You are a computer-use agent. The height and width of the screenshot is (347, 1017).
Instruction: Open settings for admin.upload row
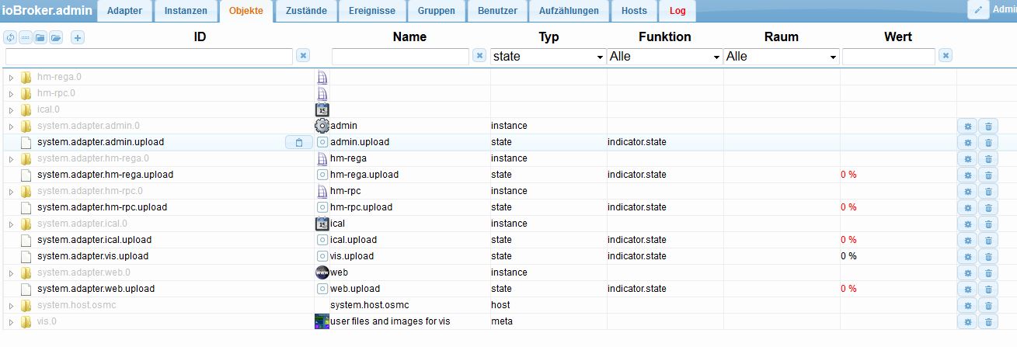(967, 142)
